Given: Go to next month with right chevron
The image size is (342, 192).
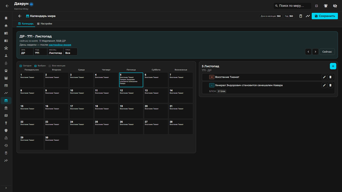Looking at the screenshot, I should point(315,52).
